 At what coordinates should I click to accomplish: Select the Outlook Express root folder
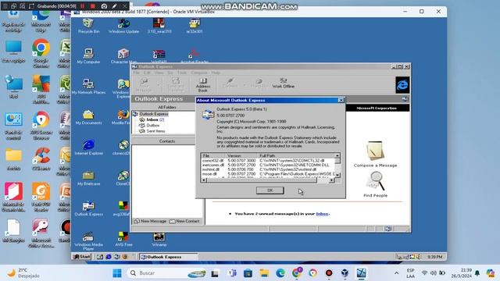point(153,114)
